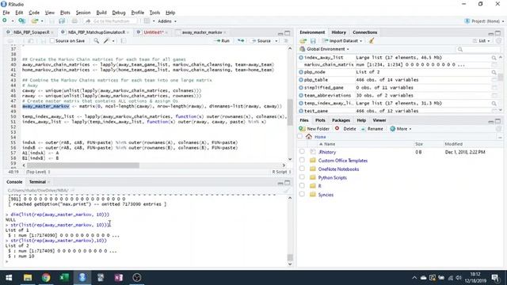Click the save workspace disk icon in Environment
Screen dimensions: 507x285
point(313,40)
